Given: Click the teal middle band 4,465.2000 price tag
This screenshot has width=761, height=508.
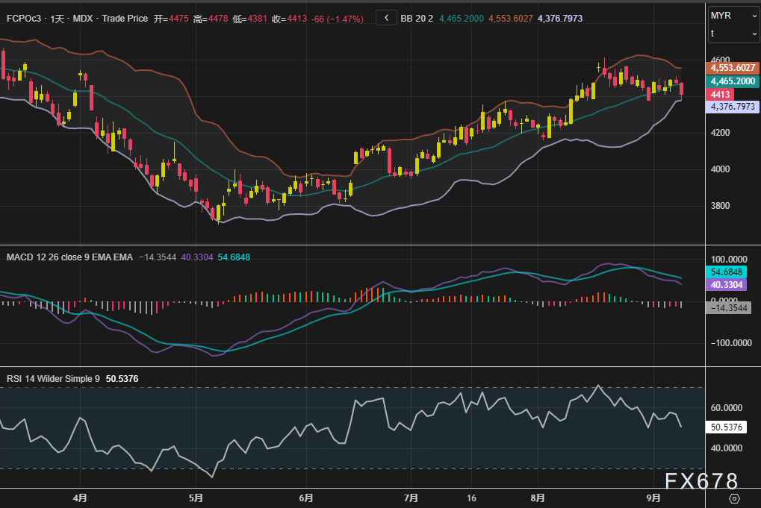Looking at the screenshot, I should pyautogui.click(x=733, y=81).
